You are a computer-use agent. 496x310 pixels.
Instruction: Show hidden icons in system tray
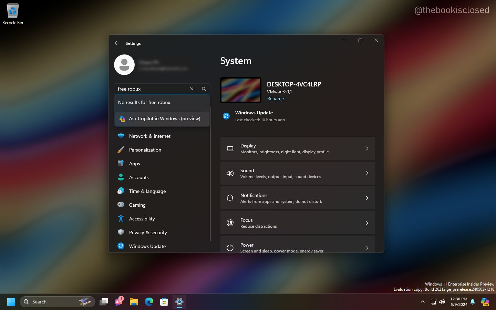coord(423,302)
